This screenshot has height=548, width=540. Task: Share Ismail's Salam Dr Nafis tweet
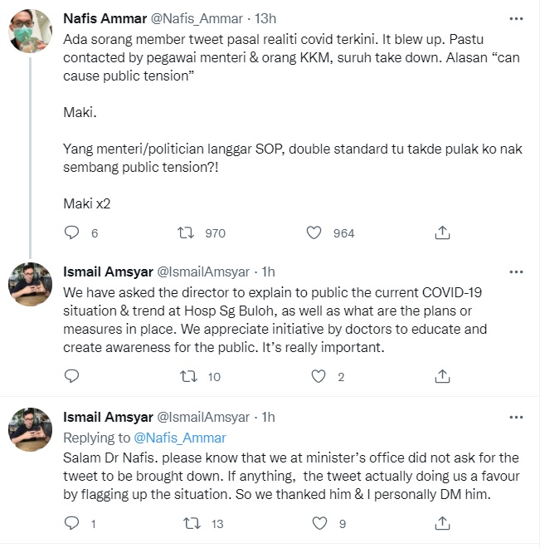(443, 523)
